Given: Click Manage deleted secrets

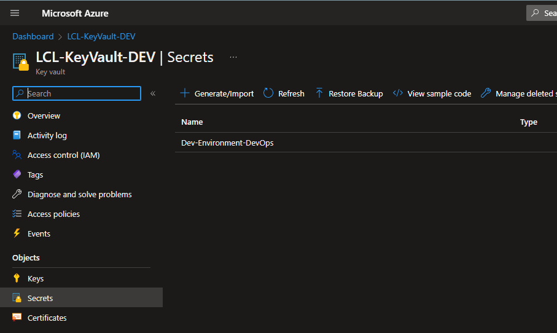Looking at the screenshot, I should tap(526, 94).
